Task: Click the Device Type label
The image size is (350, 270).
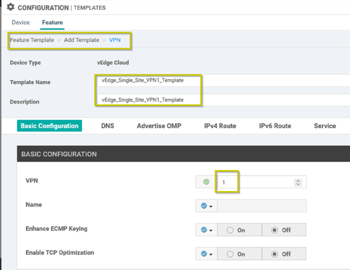Action: click(x=25, y=63)
